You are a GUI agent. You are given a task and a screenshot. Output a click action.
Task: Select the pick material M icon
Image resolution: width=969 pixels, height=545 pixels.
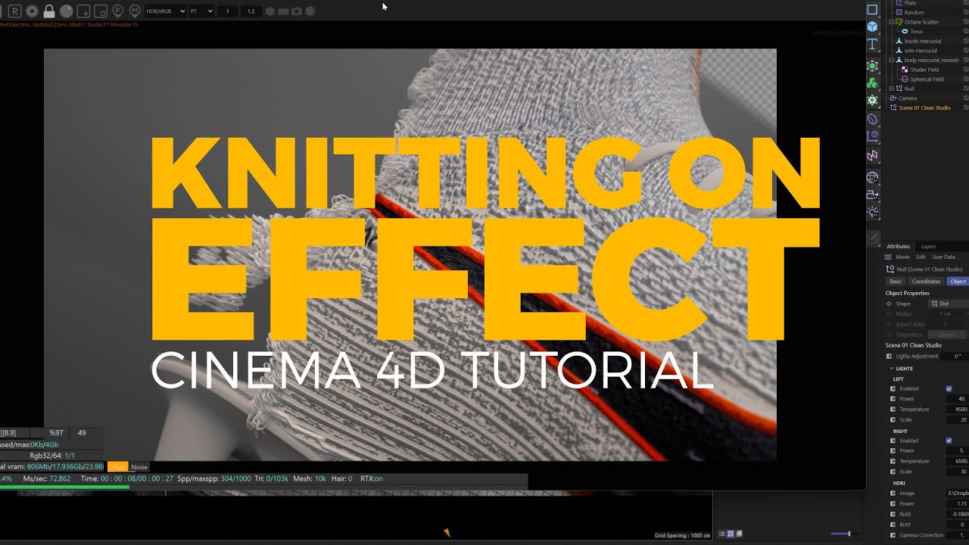[135, 11]
